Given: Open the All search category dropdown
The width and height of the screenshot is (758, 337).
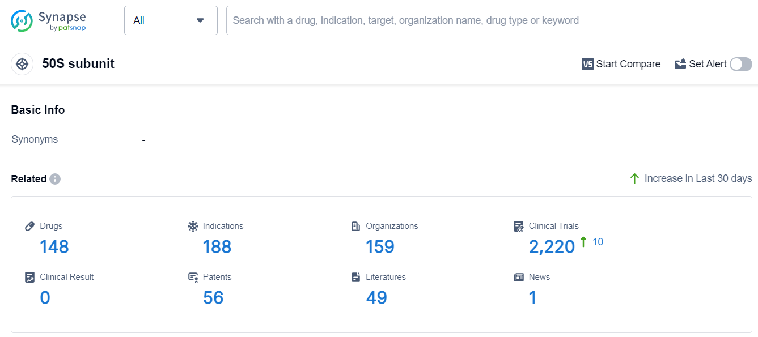Looking at the screenshot, I should pyautogui.click(x=171, y=20).
